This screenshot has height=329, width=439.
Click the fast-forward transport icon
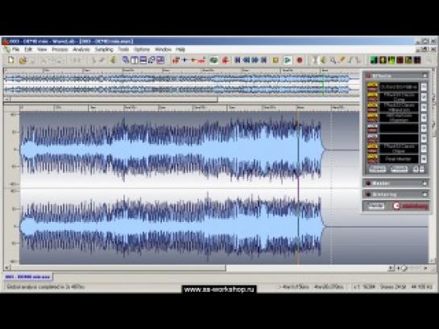pyautogui.click(x=255, y=60)
